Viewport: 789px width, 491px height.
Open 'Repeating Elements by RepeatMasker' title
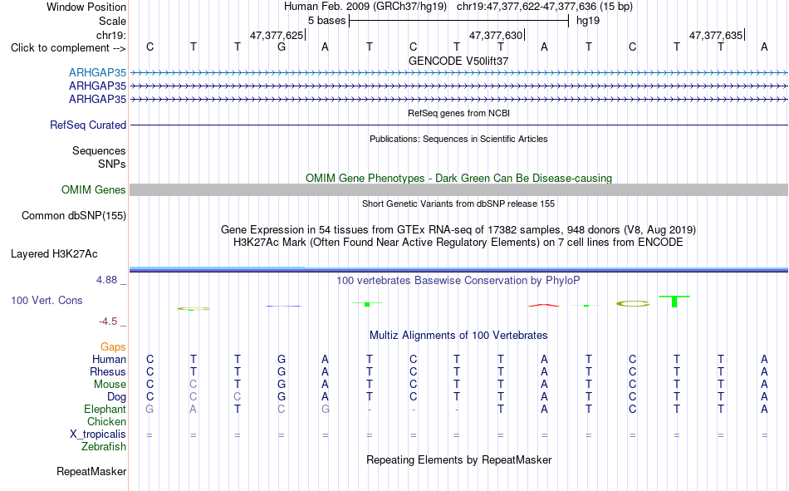point(459,459)
